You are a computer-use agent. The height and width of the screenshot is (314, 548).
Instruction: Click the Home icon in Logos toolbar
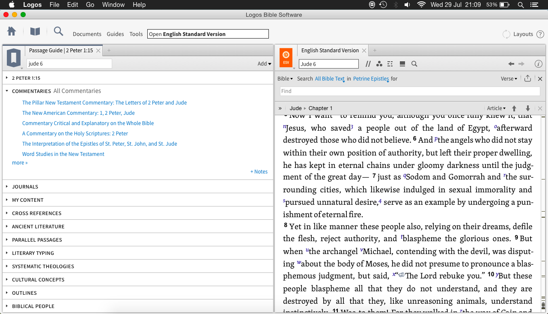tap(12, 32)
